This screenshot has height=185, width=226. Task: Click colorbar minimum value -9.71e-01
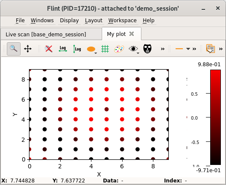coord(208,170)
